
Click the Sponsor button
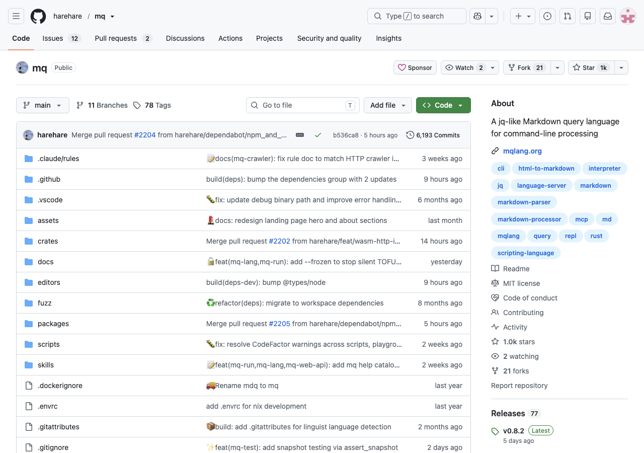coord(415,67)
